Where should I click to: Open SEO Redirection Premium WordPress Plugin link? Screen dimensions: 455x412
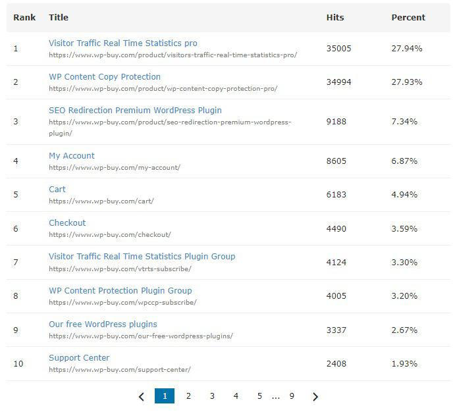pos(135,111)
